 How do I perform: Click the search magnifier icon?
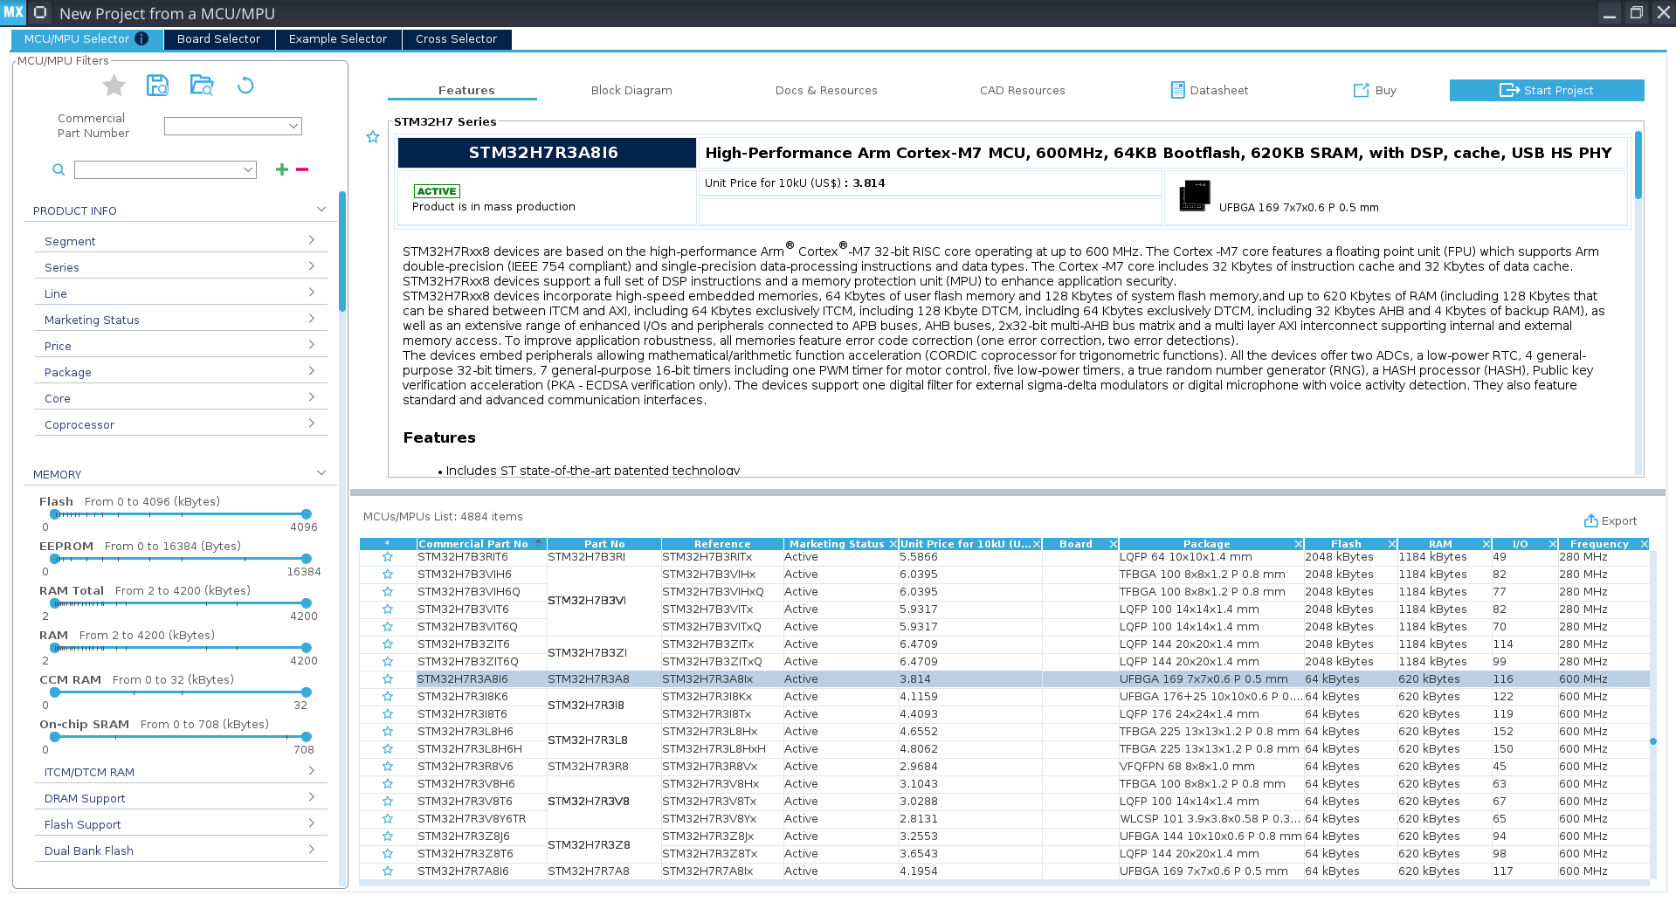pyautogui.click(x=59, y=169)
